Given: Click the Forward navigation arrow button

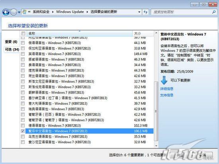Looking at the screenshot, I should [x=14, y=12].
